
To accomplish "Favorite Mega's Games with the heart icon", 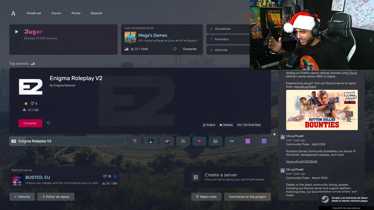I will tap(175, 49).
